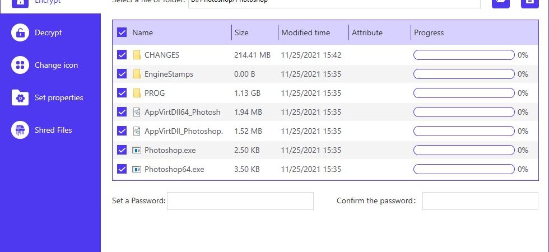
Task: Click the PROG folder icon
Action: coord(137,93)
